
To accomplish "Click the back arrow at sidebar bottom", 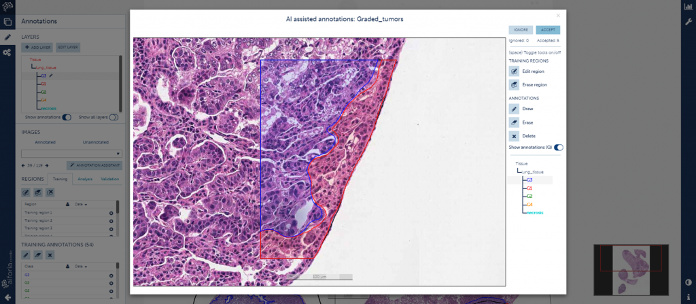I will pos(7,297).
